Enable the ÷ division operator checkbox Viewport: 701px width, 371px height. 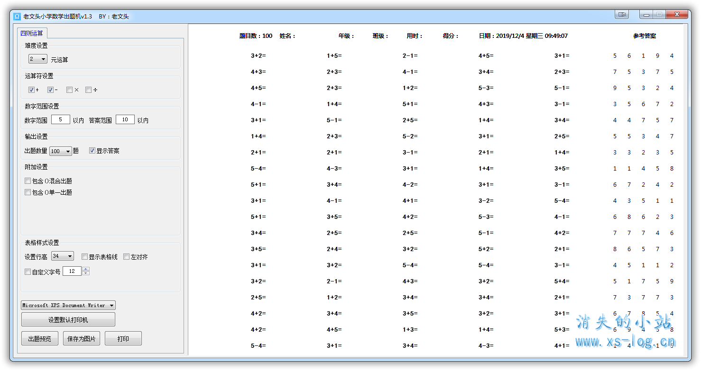[x=88, y=90]
